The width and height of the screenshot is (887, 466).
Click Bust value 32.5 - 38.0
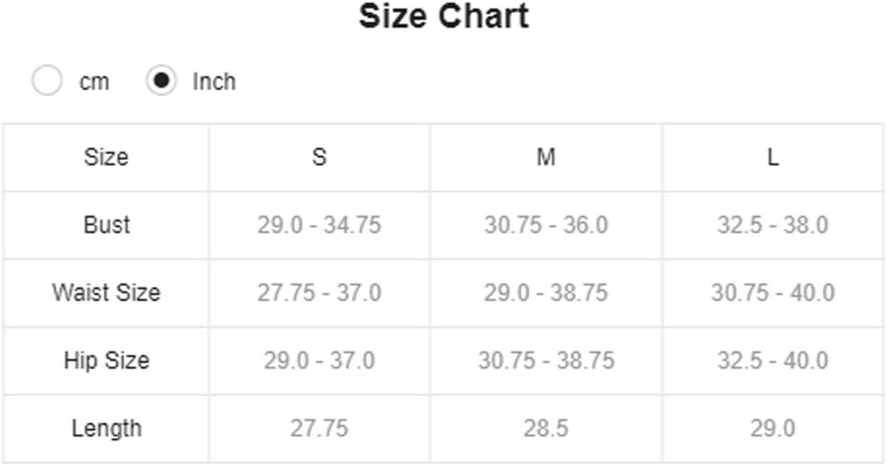click(773, 225)
